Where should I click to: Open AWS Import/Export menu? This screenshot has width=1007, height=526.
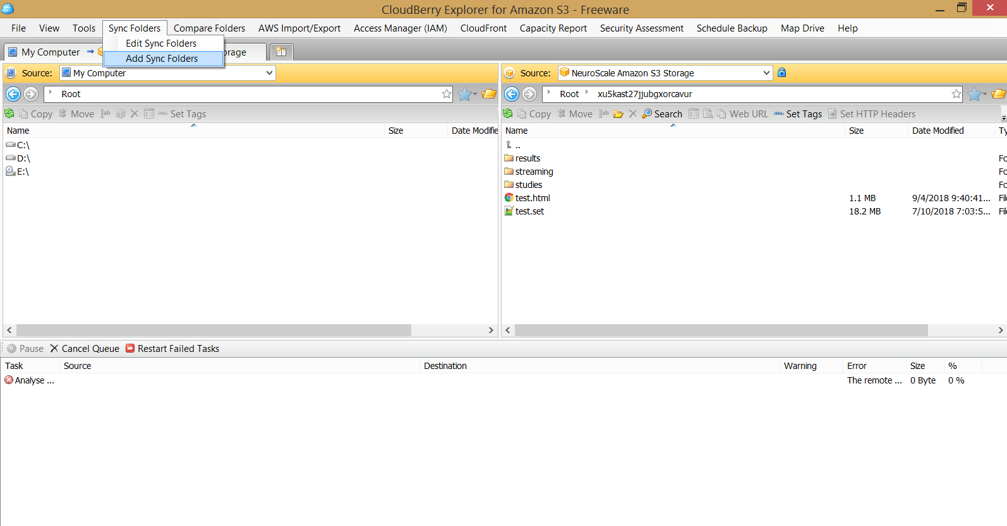[299, 28]
